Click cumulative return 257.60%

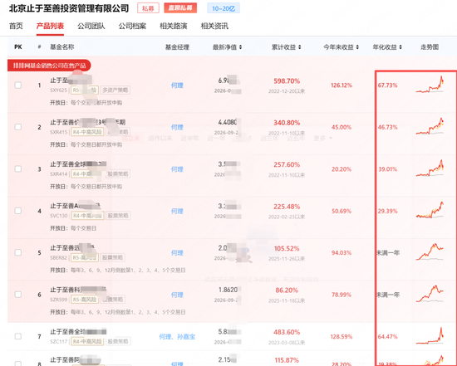point(287,165)
